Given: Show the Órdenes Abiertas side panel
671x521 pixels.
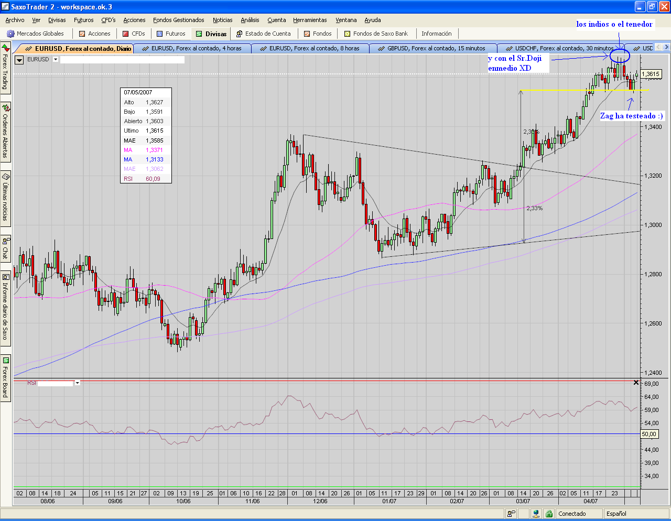Looking at the screenshot, I should click(x=5, y=131).
